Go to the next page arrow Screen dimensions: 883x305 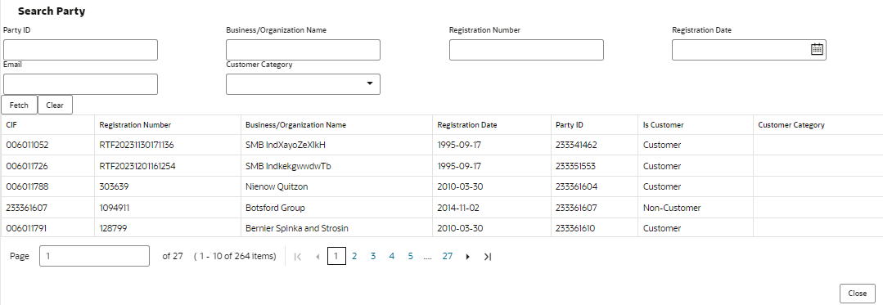467,257
